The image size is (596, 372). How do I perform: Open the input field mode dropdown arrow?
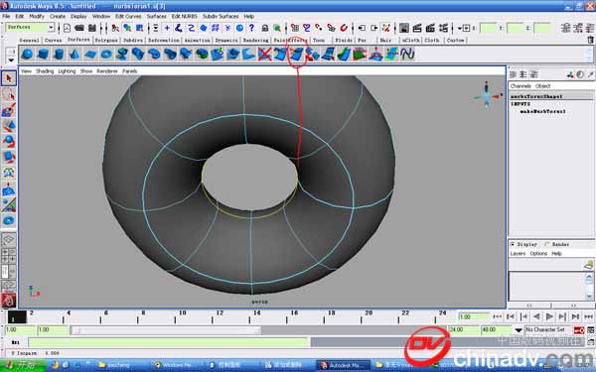click(x=459, y=28)
